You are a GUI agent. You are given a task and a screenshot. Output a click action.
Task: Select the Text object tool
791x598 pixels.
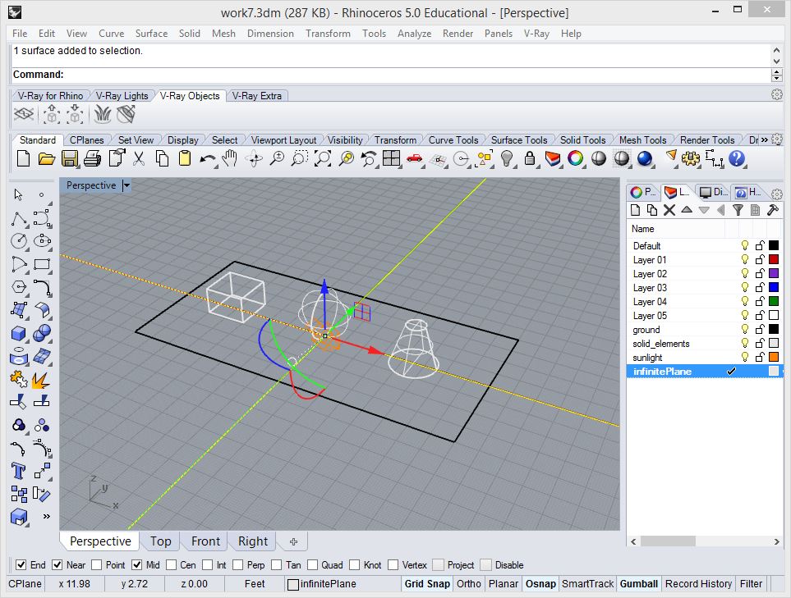(19, 471)
